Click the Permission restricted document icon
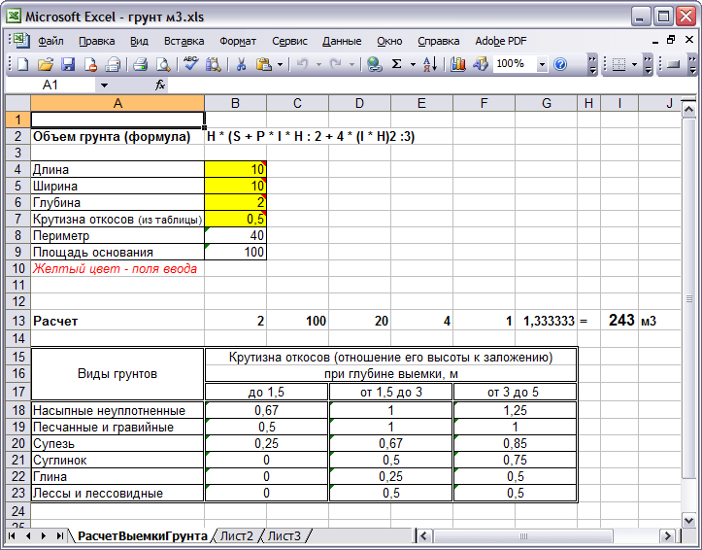 (91, 64)
